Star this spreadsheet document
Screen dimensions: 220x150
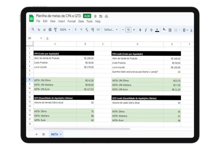[x=95, y=16]
